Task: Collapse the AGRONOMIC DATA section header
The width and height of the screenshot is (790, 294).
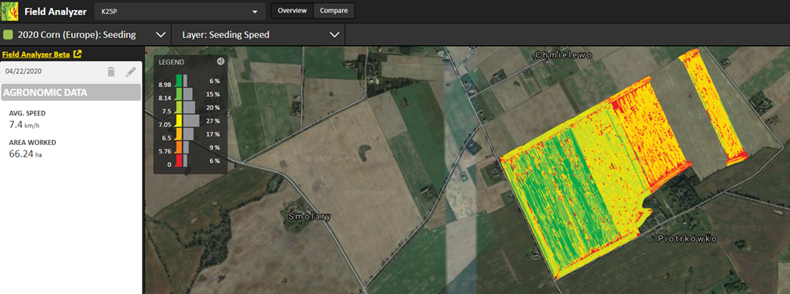Action: pyautogui.click(x=71, y=92)
